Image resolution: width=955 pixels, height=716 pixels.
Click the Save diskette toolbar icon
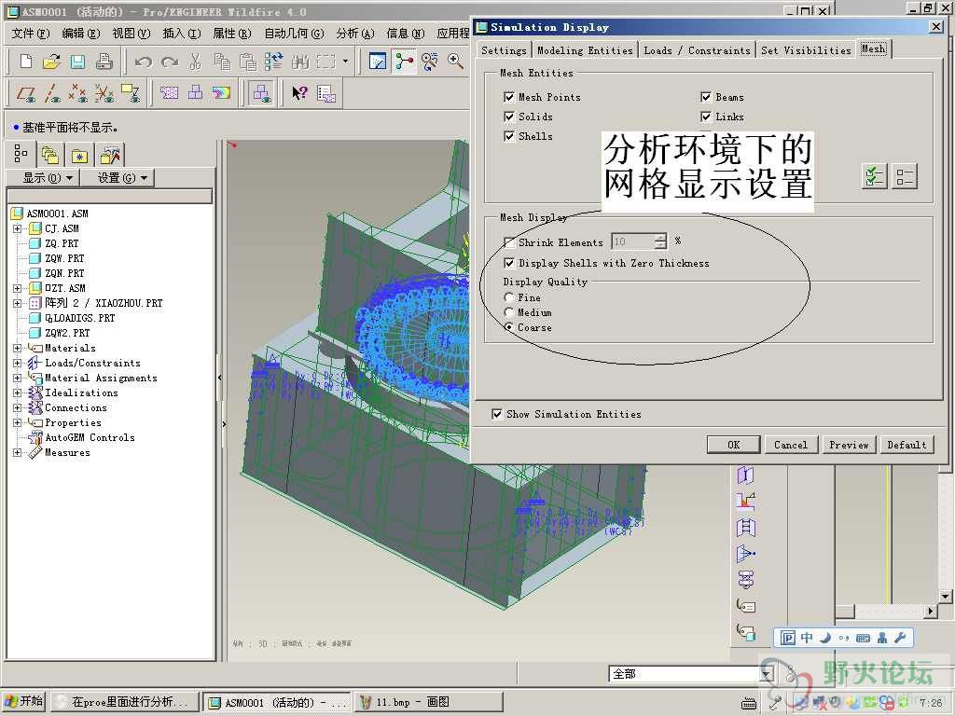coord(77,62)
